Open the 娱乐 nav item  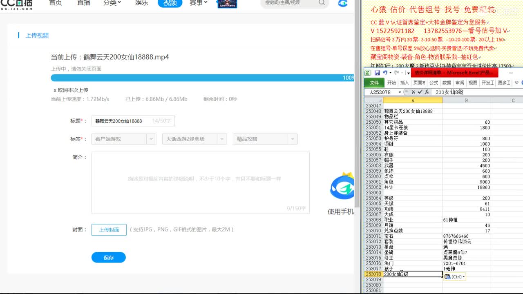point(141,3)
